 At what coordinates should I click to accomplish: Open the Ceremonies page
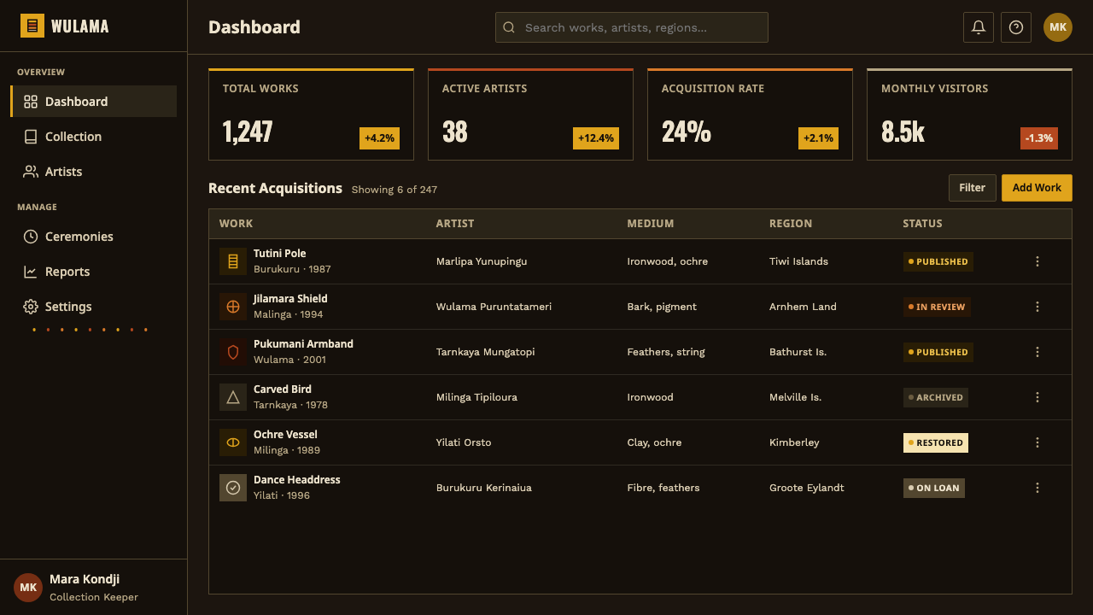[94, 237]
